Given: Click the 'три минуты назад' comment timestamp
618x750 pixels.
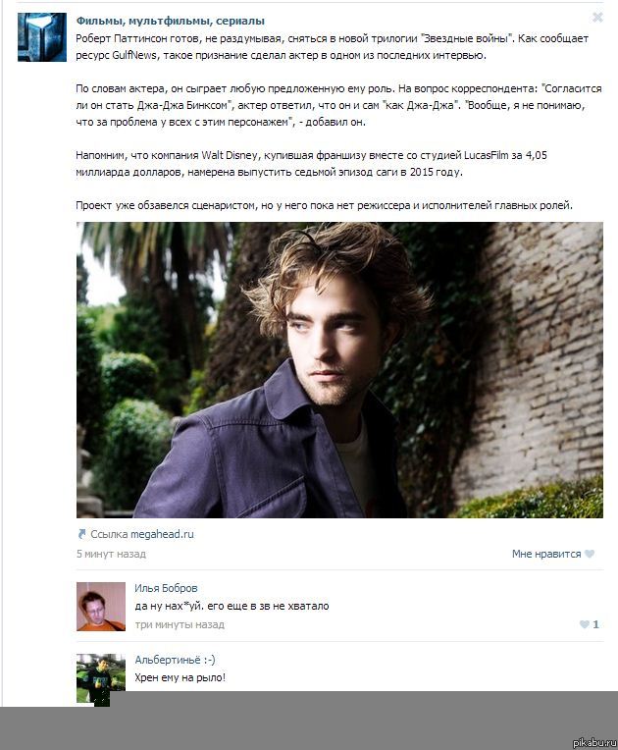Looking at the screenshot, I should coord(180,624).
